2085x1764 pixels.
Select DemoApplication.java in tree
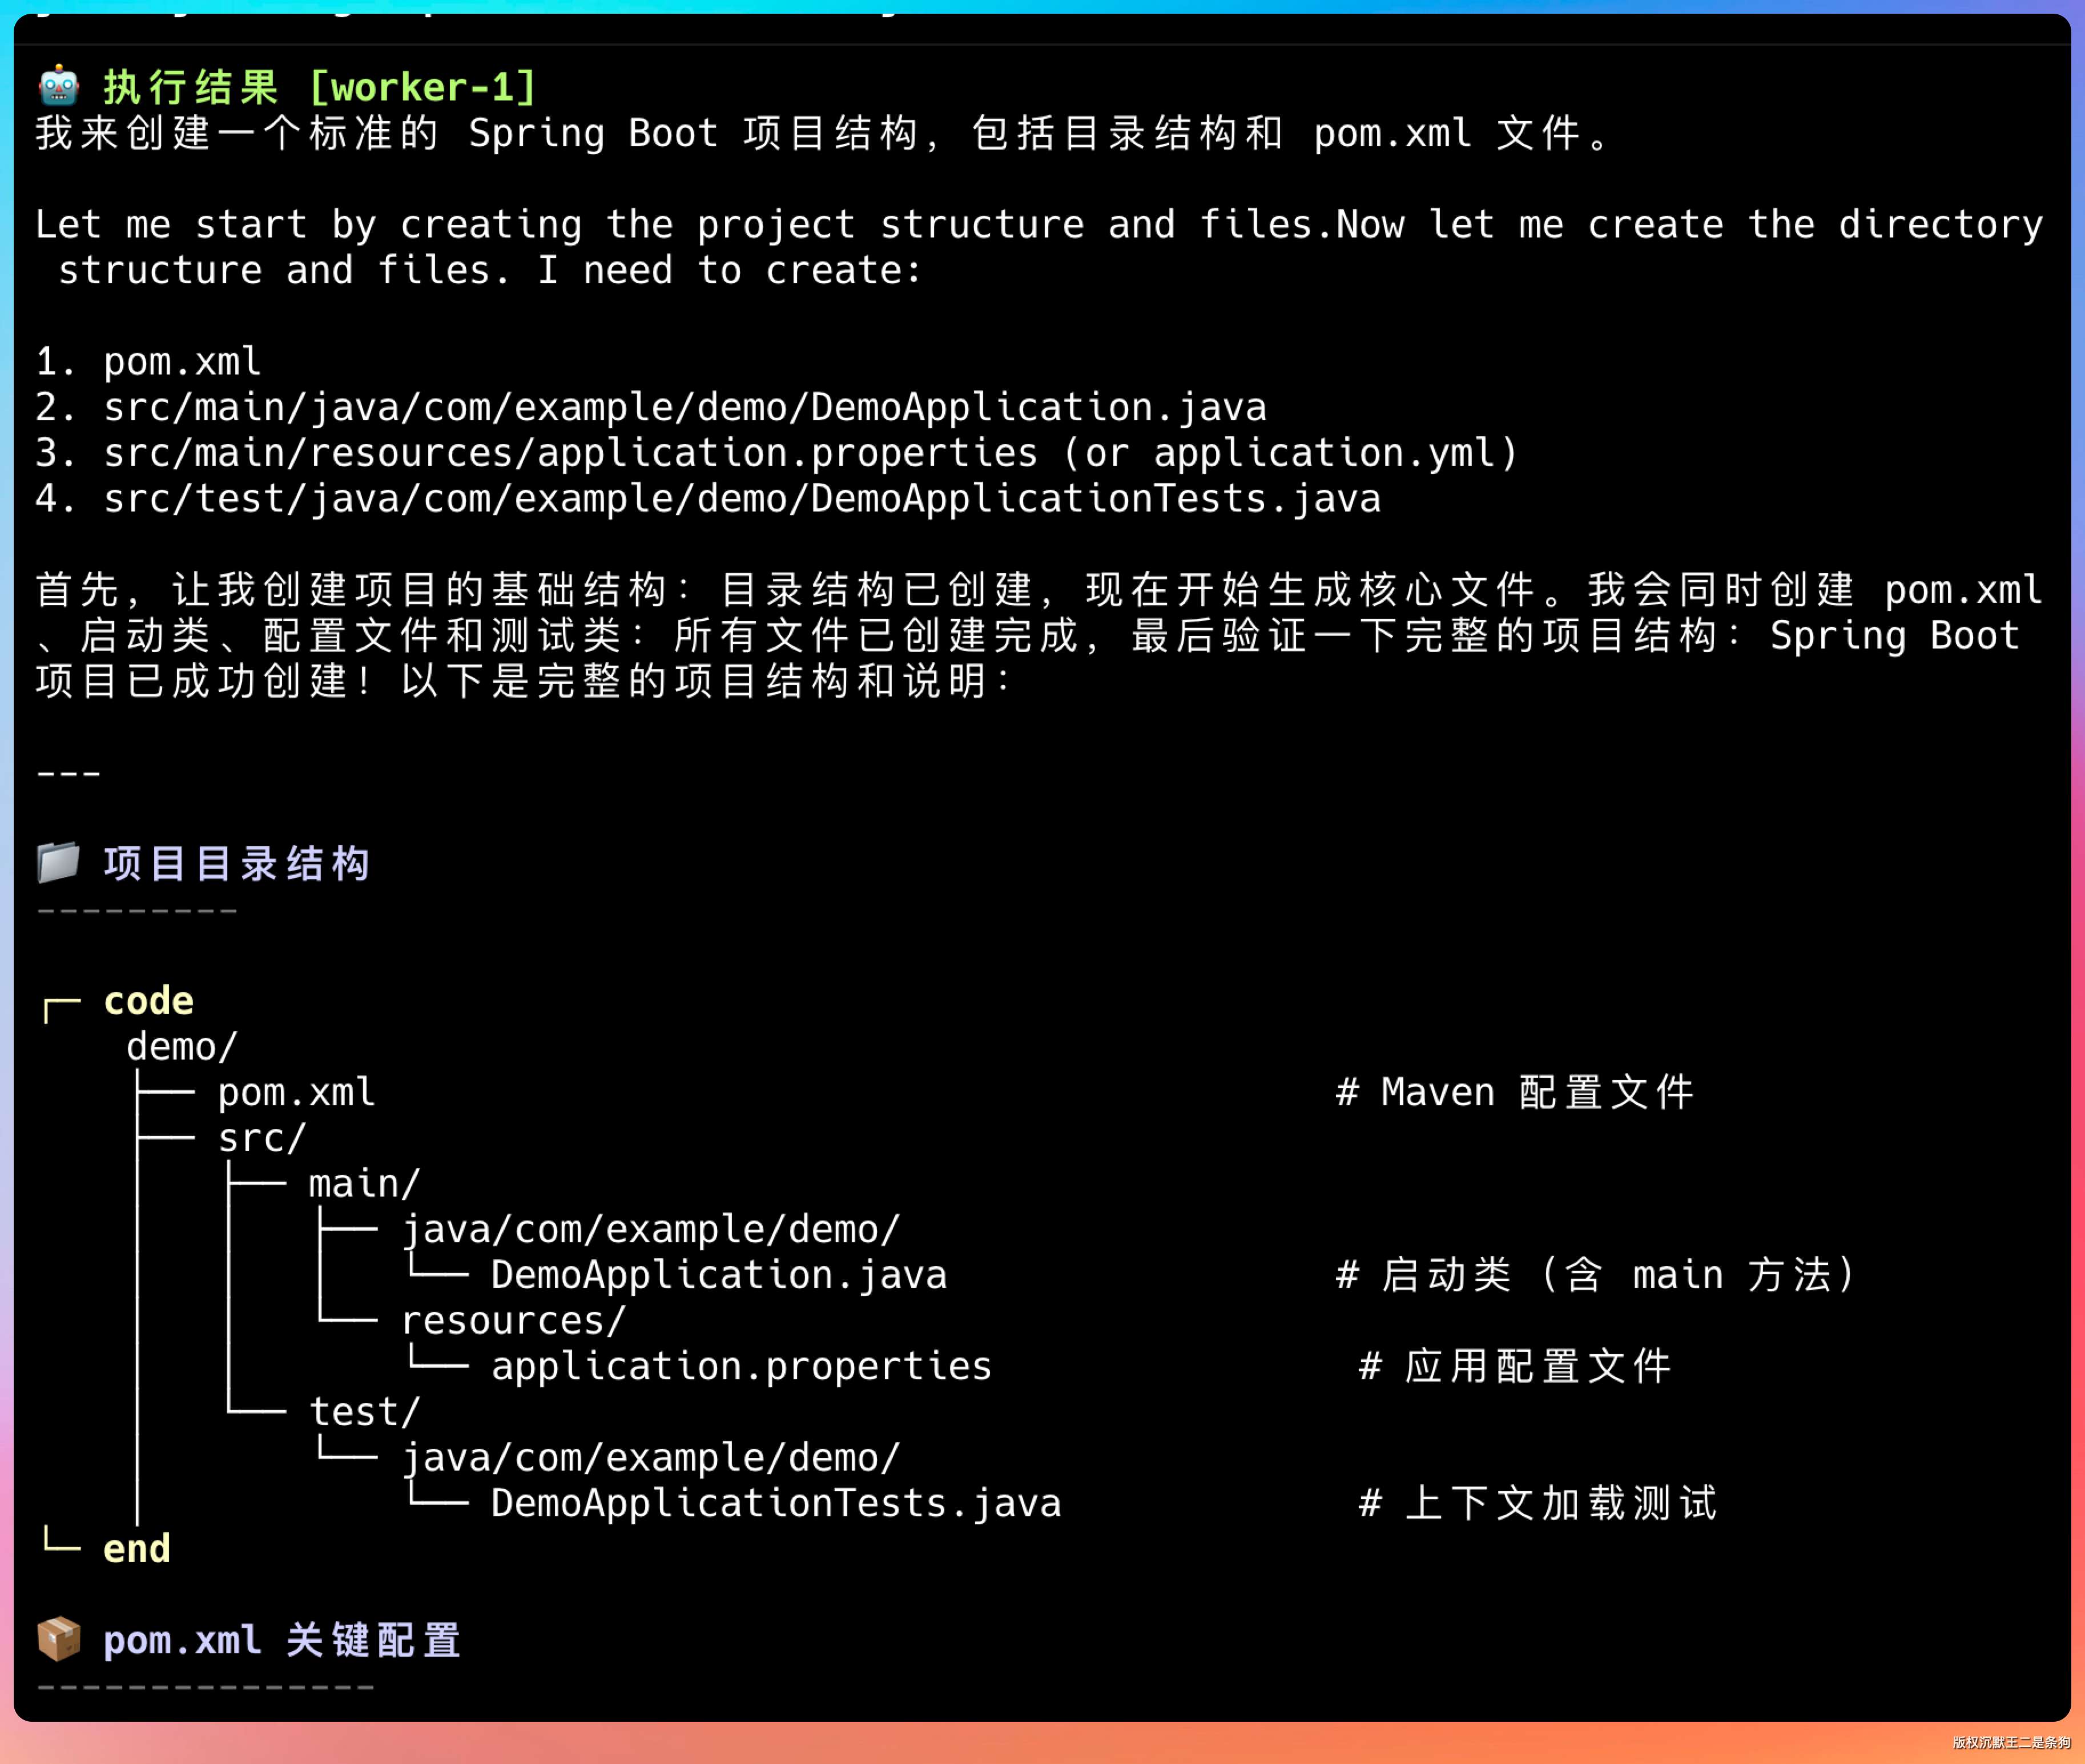pyautogui.click(x=718, y=1275)
